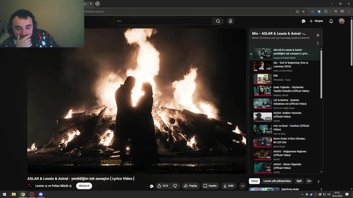Click the Ara search input field
This screenshot has width=353, height=198.
tap(163, 21)
